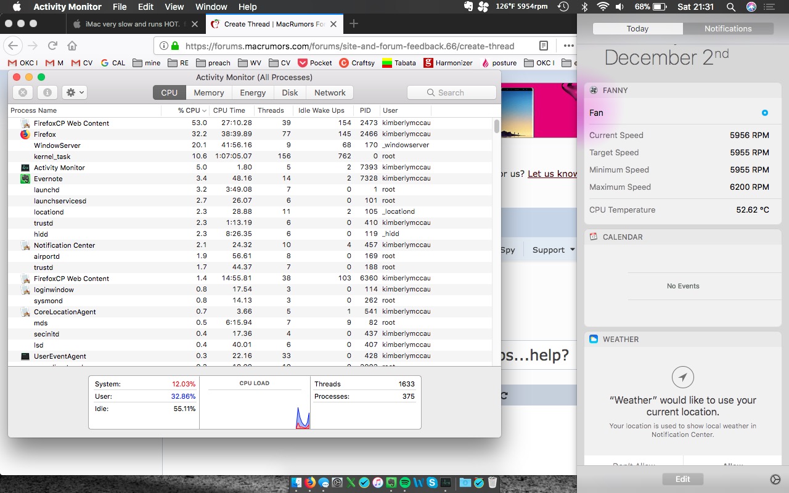
Task: Open the Apple menu
Action: pyautogui.click(x=17, y=7)
